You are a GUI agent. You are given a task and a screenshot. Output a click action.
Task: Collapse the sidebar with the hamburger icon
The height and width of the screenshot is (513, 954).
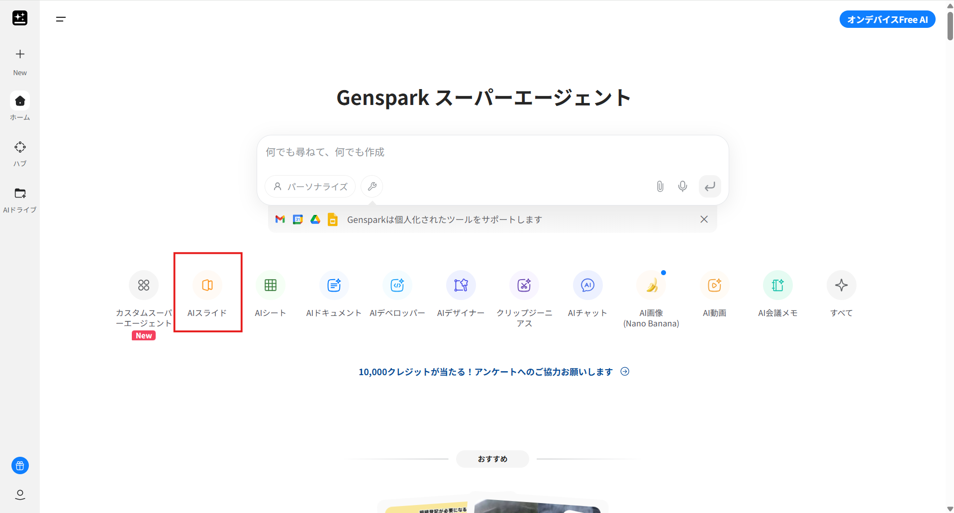click(x=61, y=19)
